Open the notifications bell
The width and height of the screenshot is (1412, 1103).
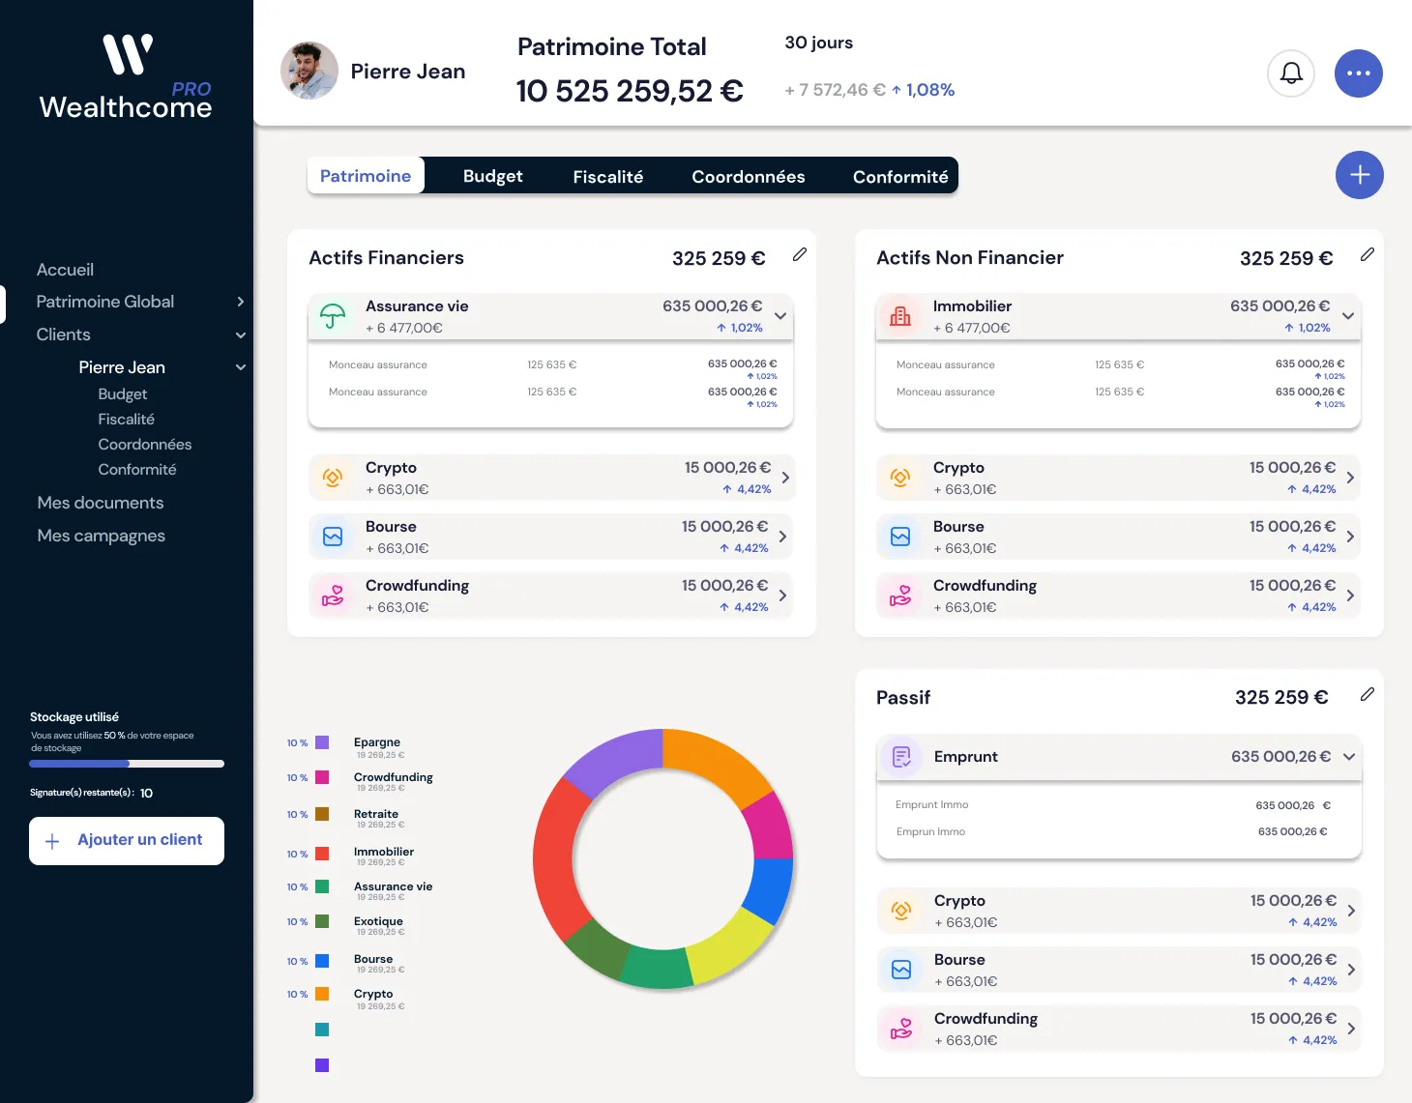[1291, 73]
